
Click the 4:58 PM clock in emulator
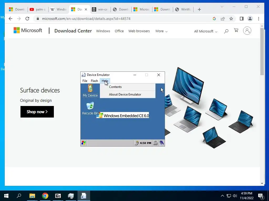[146, 143]
